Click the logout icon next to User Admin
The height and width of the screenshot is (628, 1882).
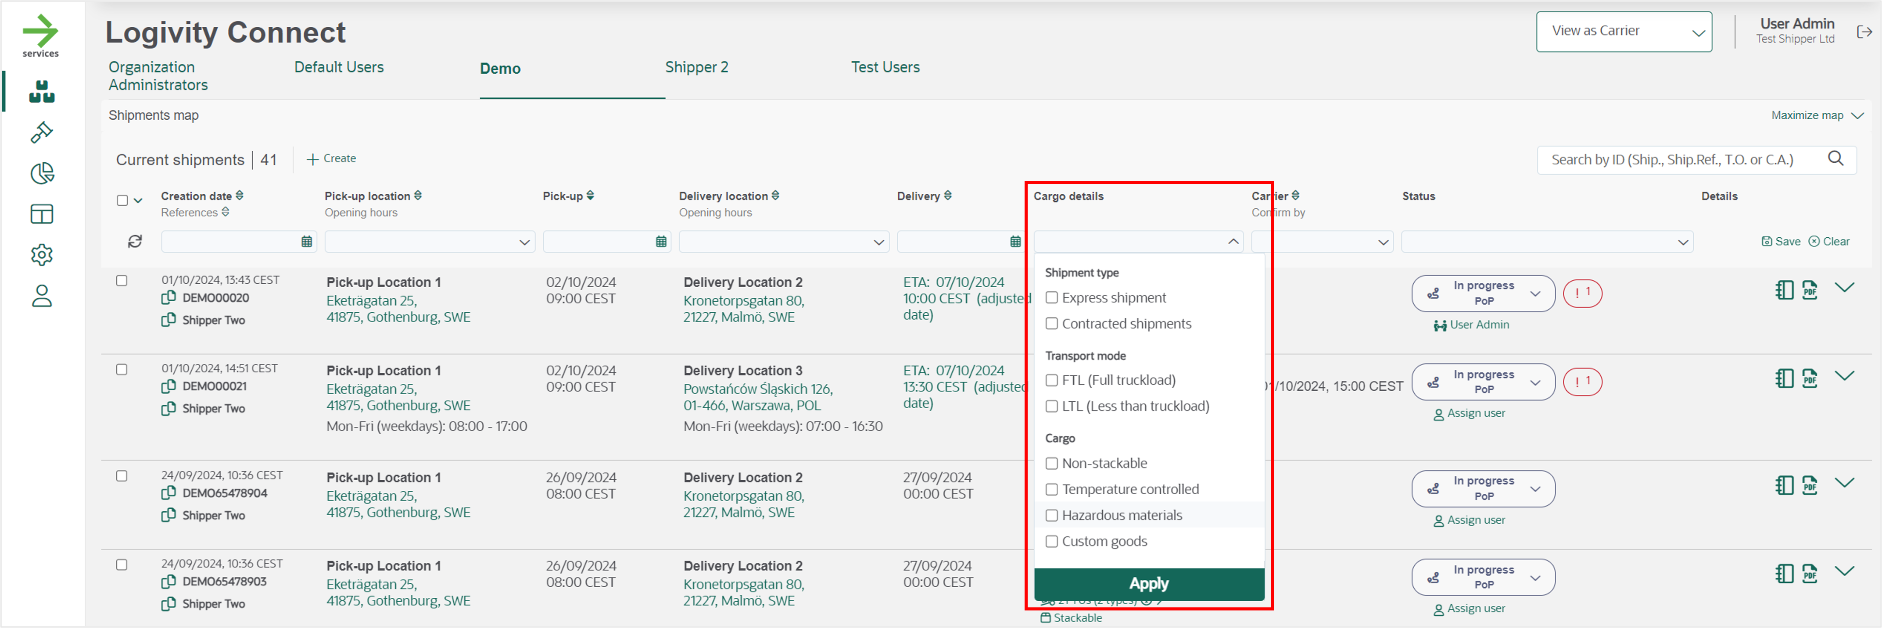point(1864,32)
